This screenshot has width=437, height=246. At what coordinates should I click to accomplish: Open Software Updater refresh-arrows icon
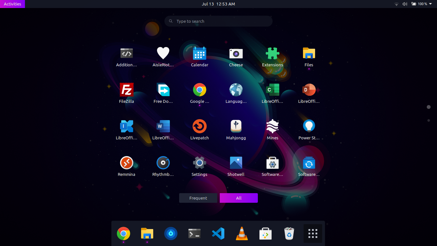pyautogui.click(x=309, y=163)
